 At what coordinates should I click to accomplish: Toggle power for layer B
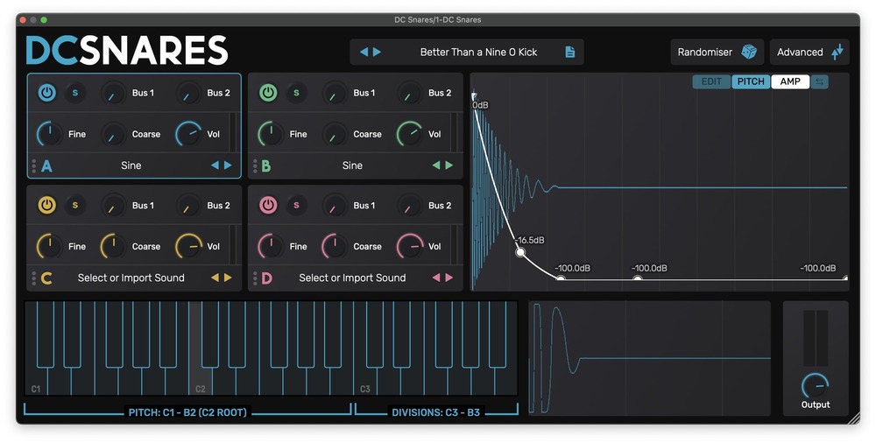pyautogui.click(x=268, y=93)
